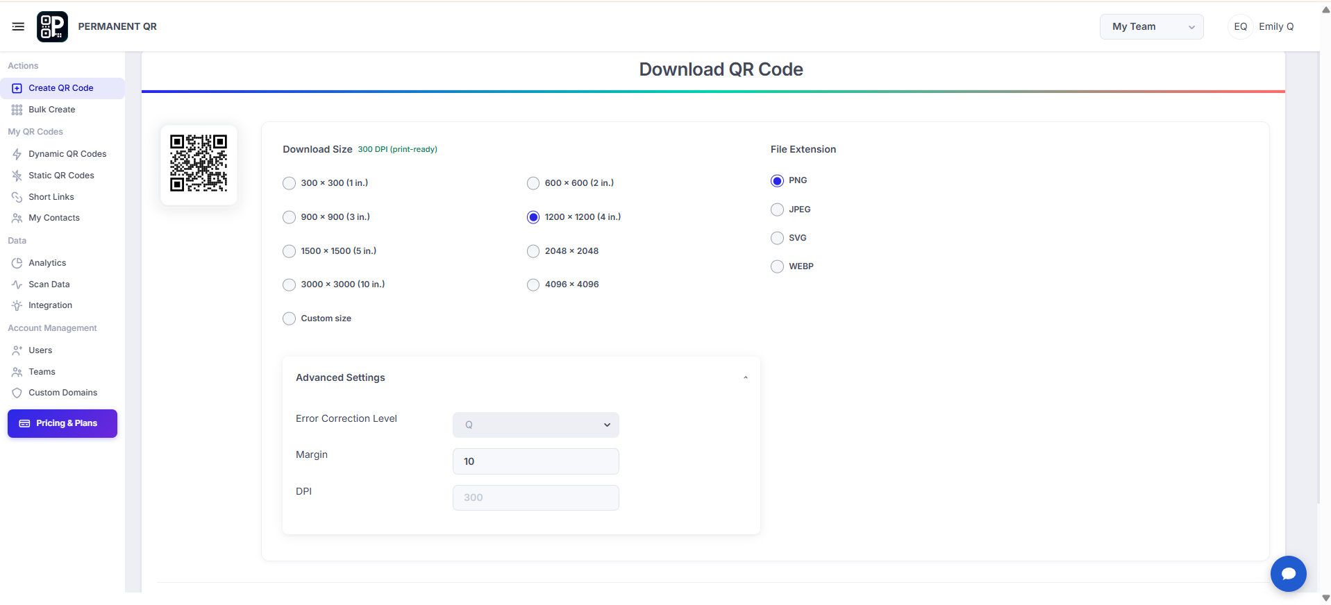Click the Short Links chain icon

17,197
